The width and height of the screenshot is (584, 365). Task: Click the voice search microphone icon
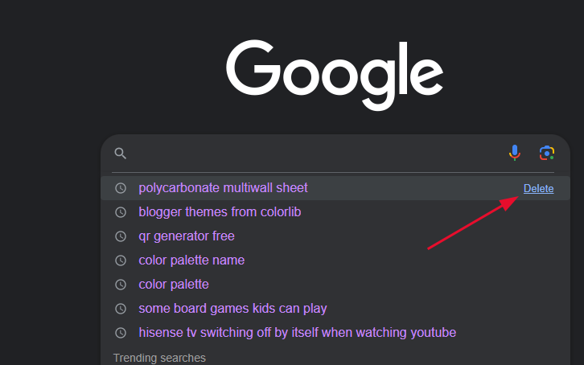click(x=515, y=153)
